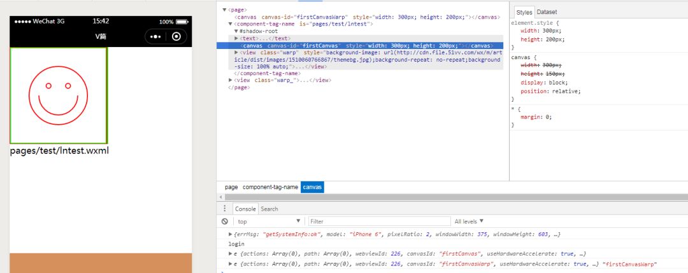688x273 pixels.
Task: Click the closing page tag
Action: point(239,88)
